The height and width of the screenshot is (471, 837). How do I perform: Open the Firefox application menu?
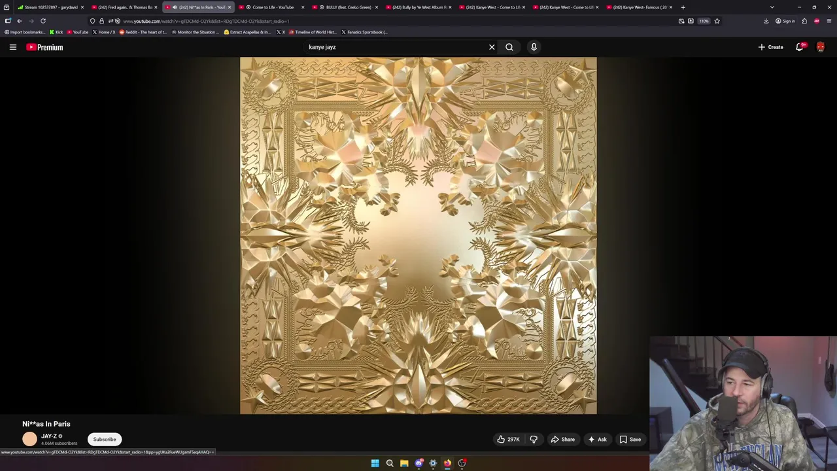tap(829, 21)
